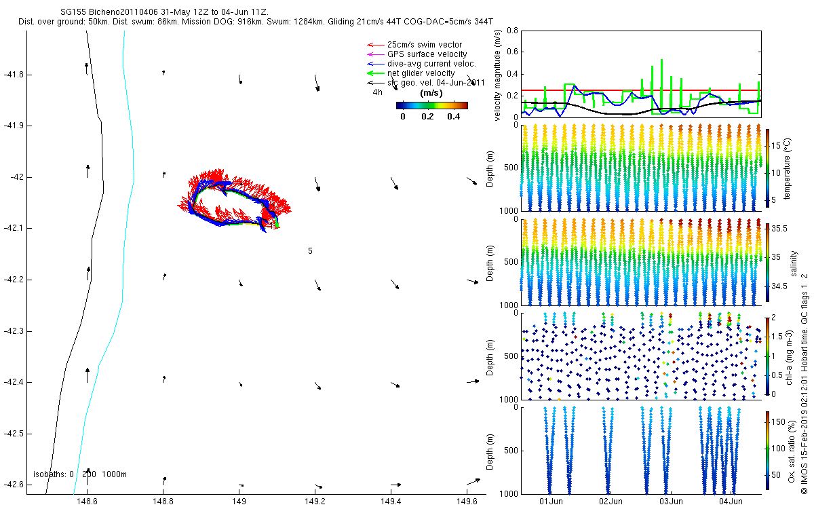Select the 'GPS surface velocity' legend label
814x509 pixels.
coord(427,54)
